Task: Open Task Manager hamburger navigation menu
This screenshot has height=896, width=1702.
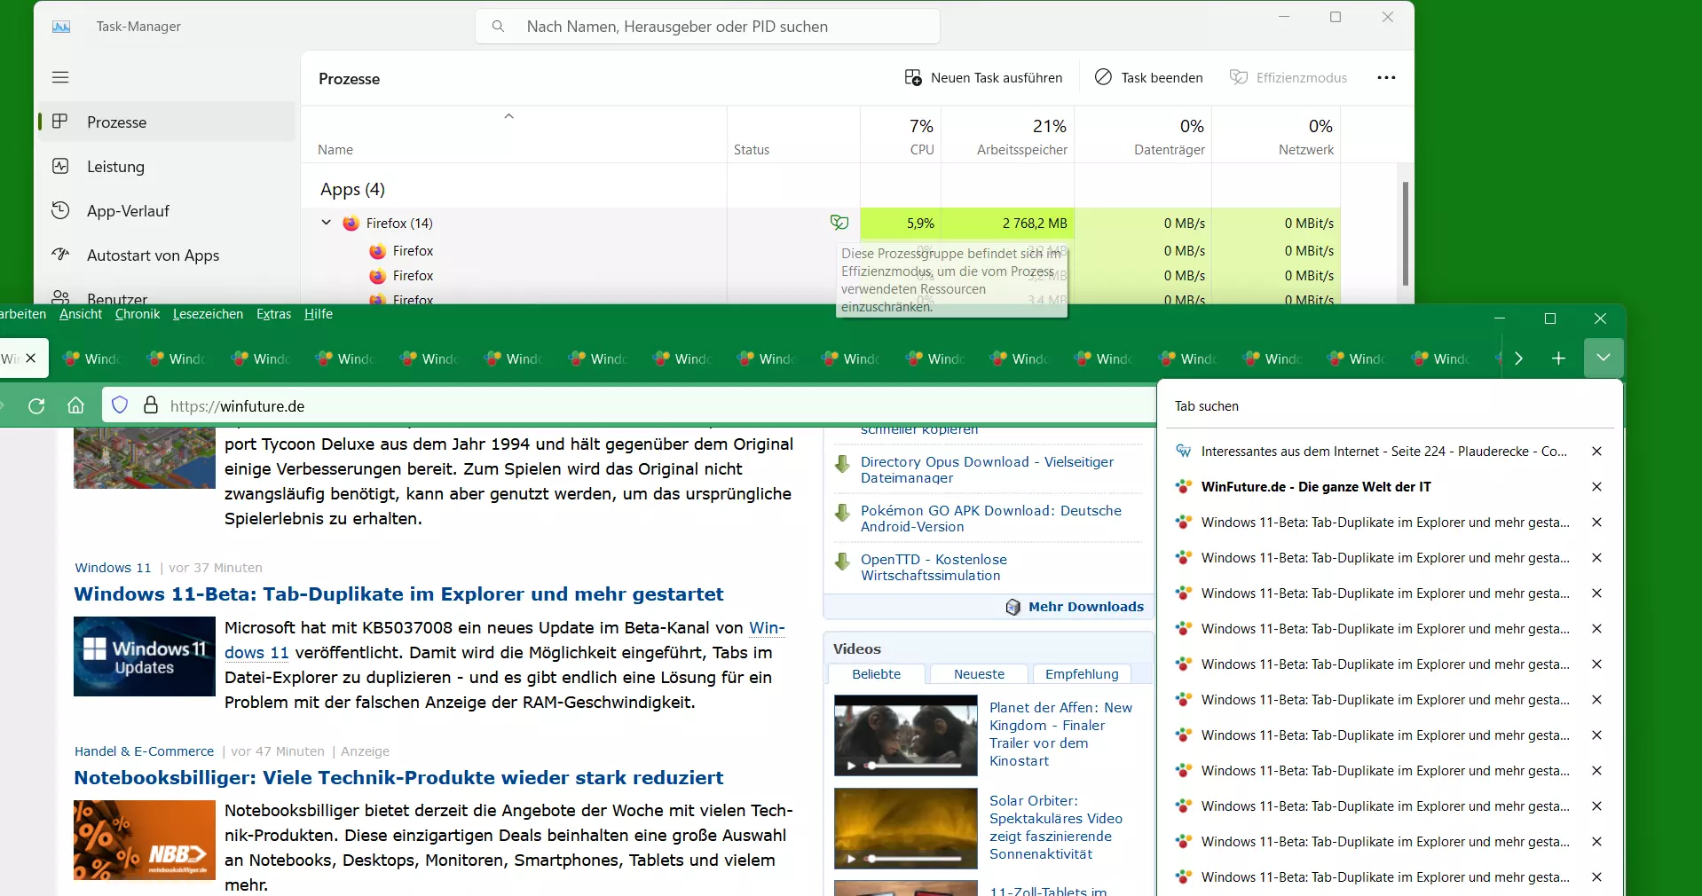Action: click(60, 77)
